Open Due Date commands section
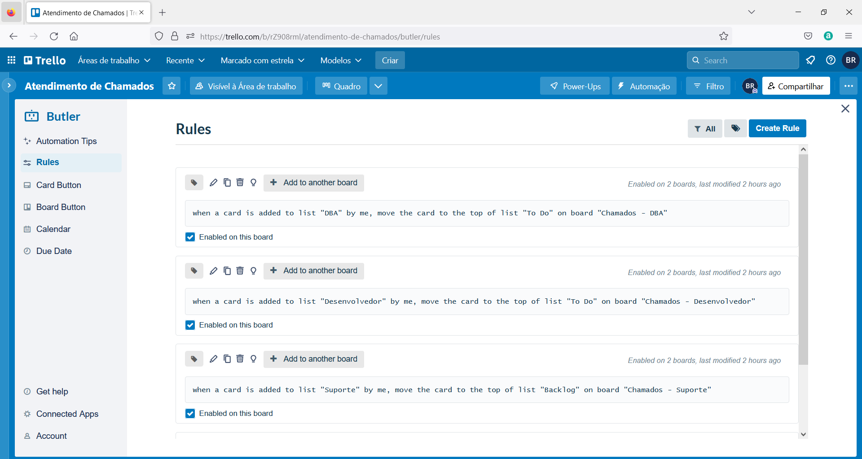The width and height of the screenshot is (862, 459). click(71, 251)
